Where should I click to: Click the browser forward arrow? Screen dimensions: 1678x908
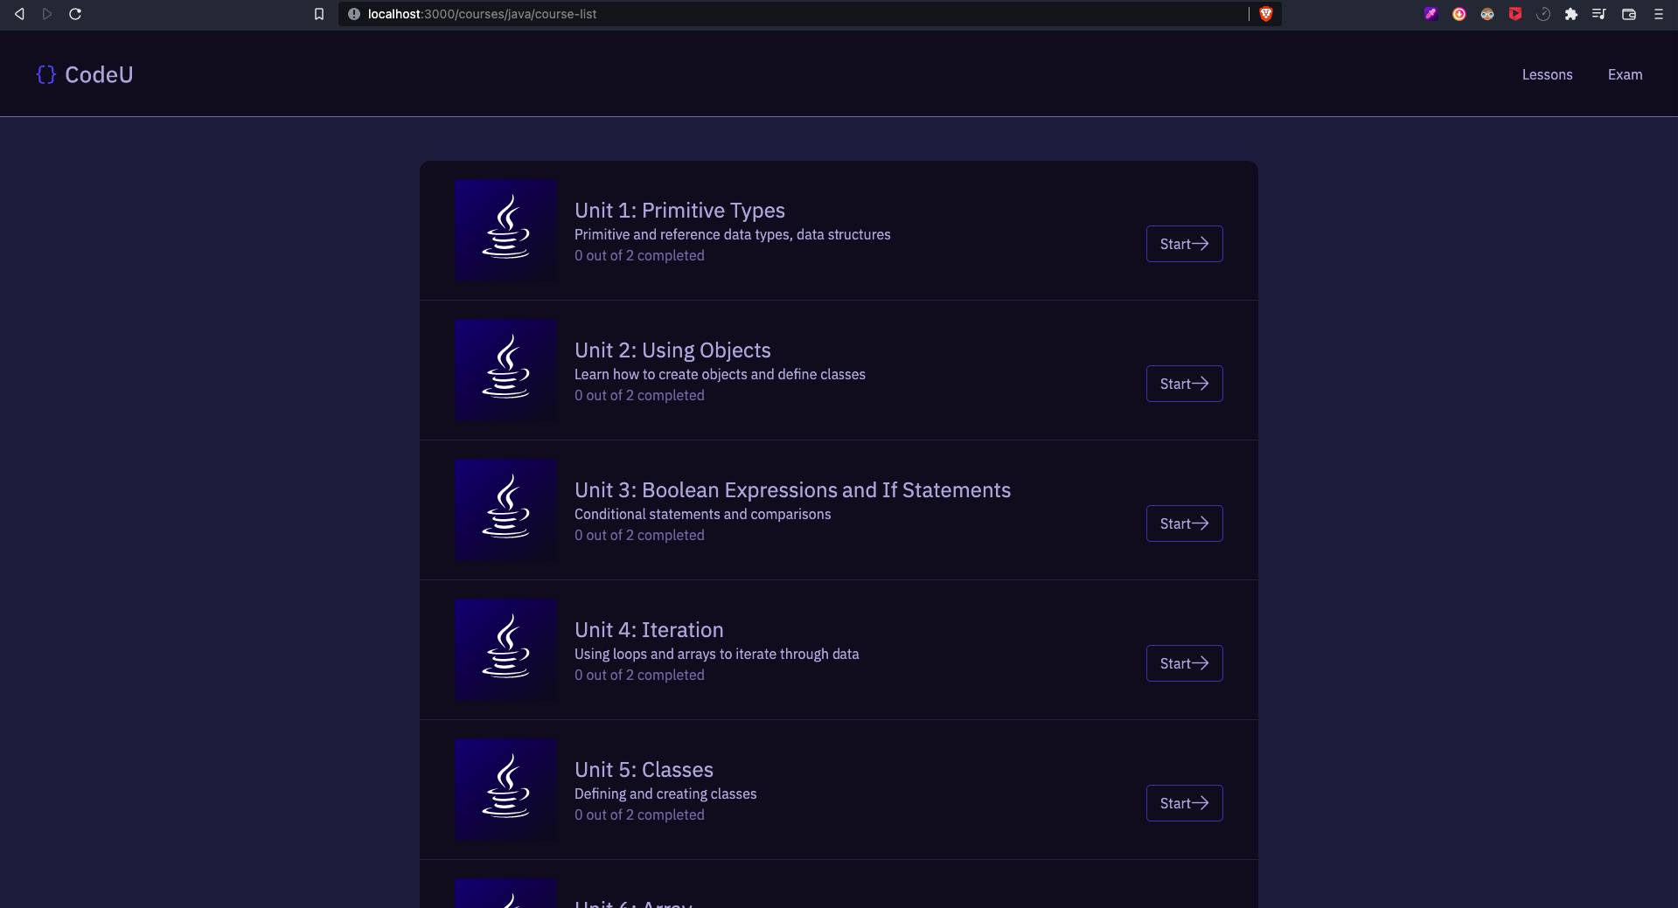click(x=47, y=14)
